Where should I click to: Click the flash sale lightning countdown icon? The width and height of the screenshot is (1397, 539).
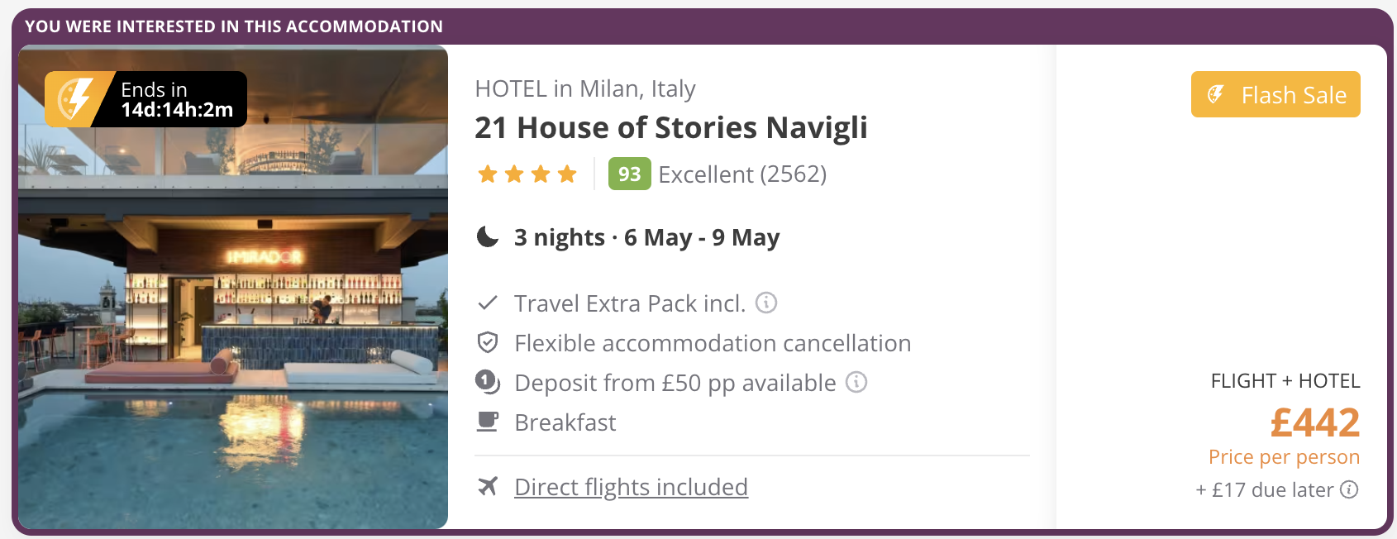(74, 99)
